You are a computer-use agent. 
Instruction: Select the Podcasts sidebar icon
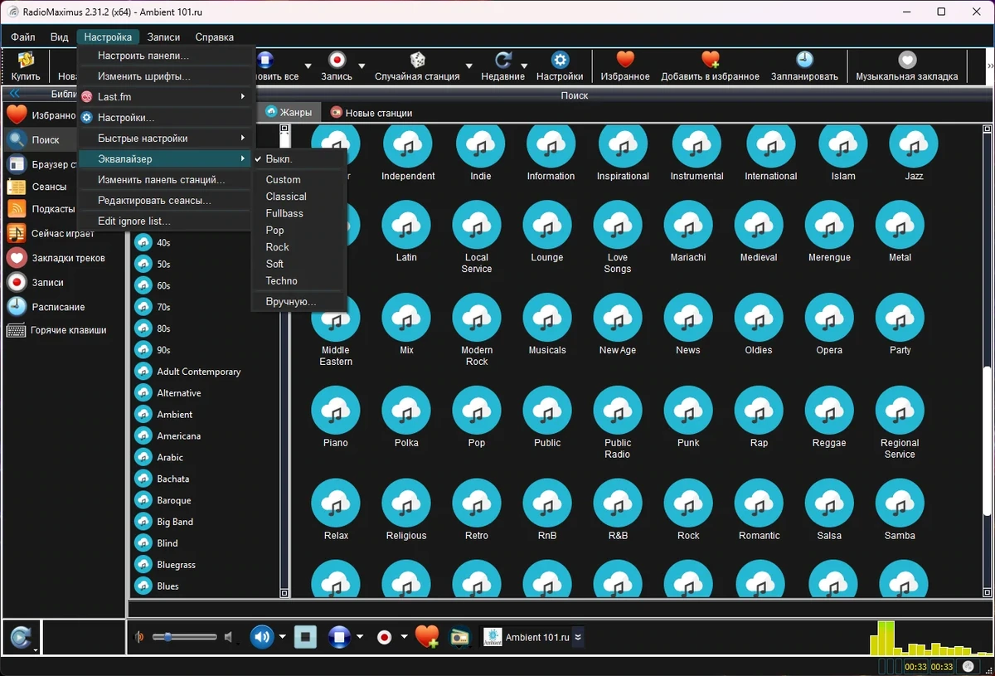(17, 209)
